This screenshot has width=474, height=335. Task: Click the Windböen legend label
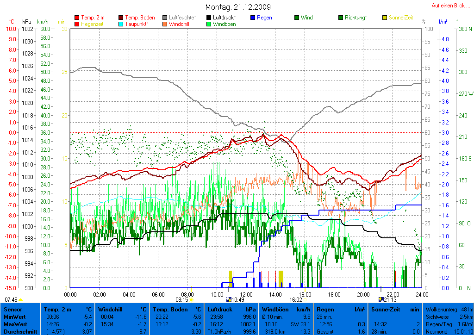(224, 24)
